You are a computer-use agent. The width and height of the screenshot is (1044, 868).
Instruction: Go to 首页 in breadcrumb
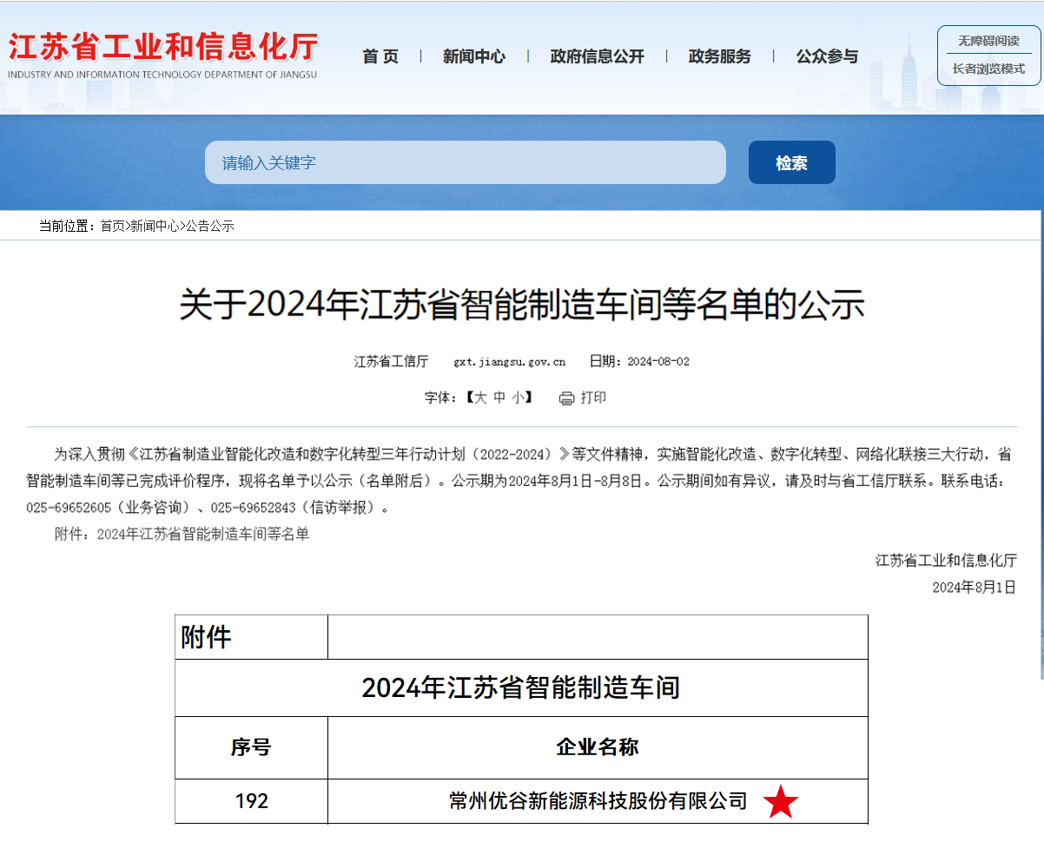(x=112, y=226)
